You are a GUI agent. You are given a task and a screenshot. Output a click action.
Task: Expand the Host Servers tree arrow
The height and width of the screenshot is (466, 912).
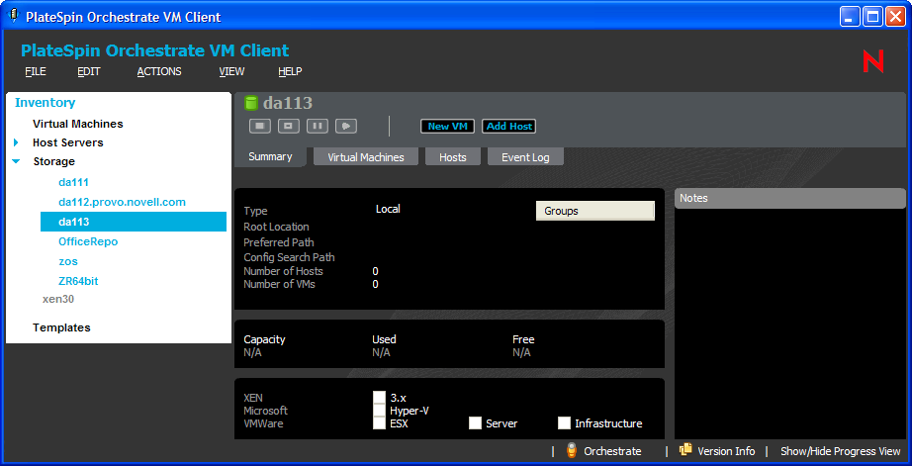click(x=16, y=142)
